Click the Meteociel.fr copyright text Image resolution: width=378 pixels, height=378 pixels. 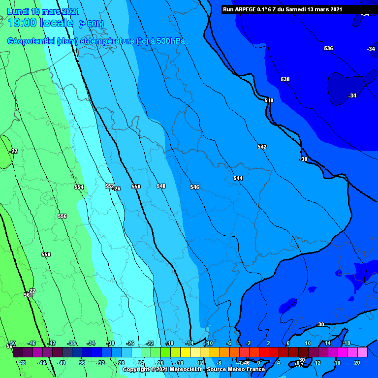(x=193, y=369)
